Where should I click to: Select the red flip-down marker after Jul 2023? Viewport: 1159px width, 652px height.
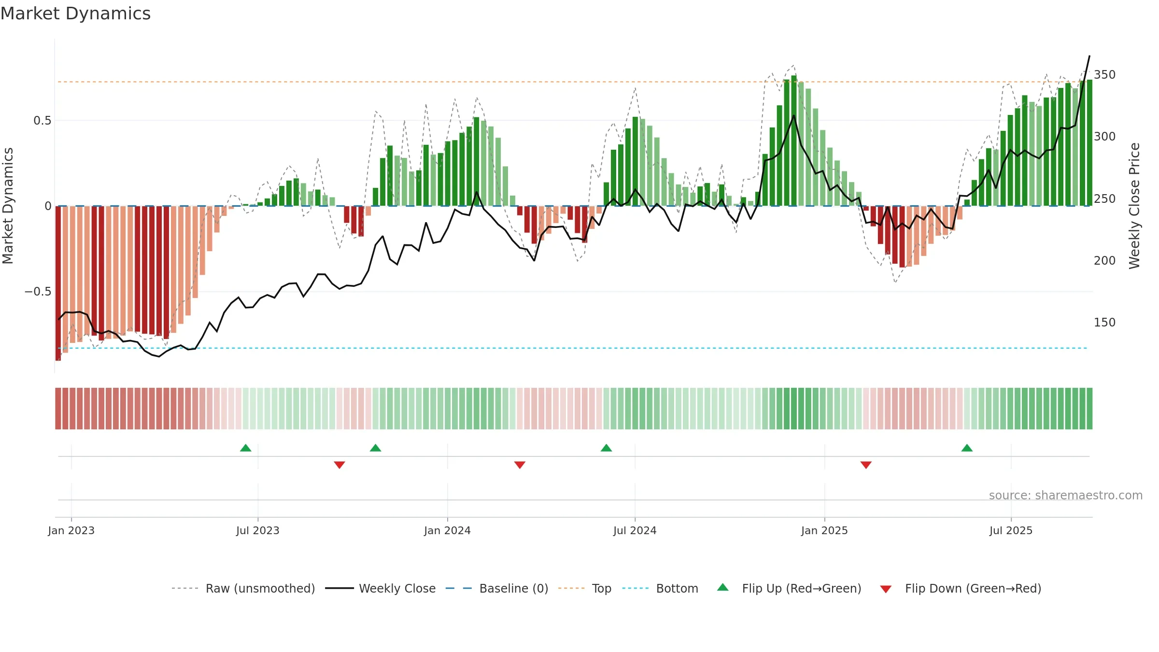[x=339, y=465]
